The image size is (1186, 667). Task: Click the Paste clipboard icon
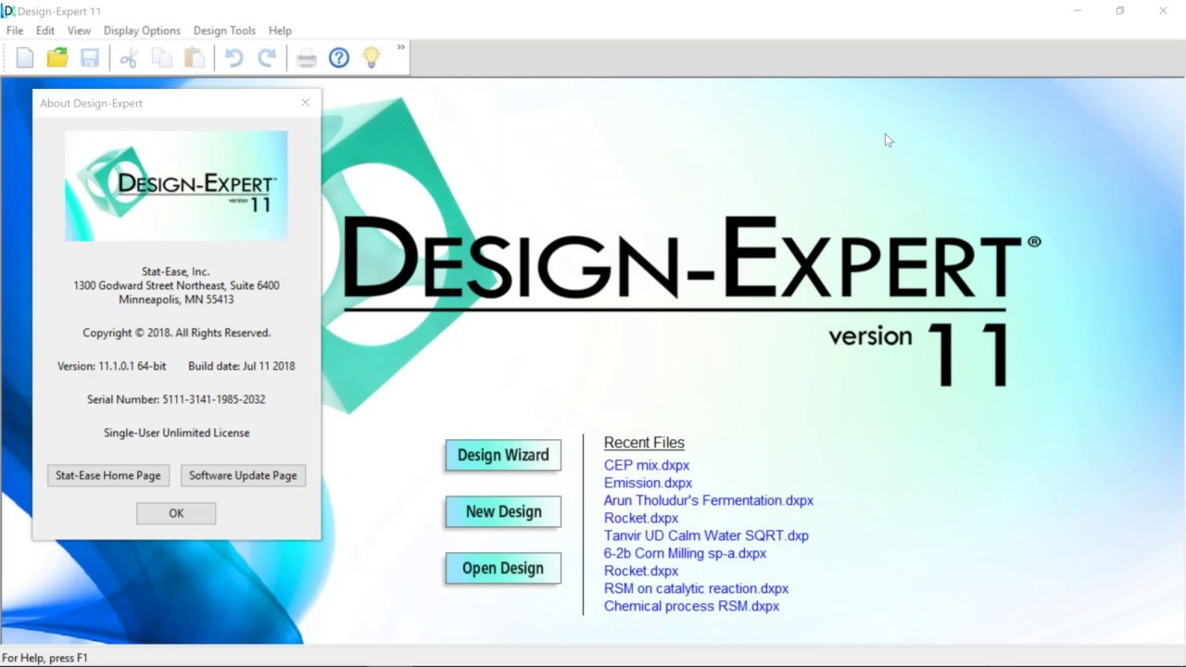coord(195,58)
